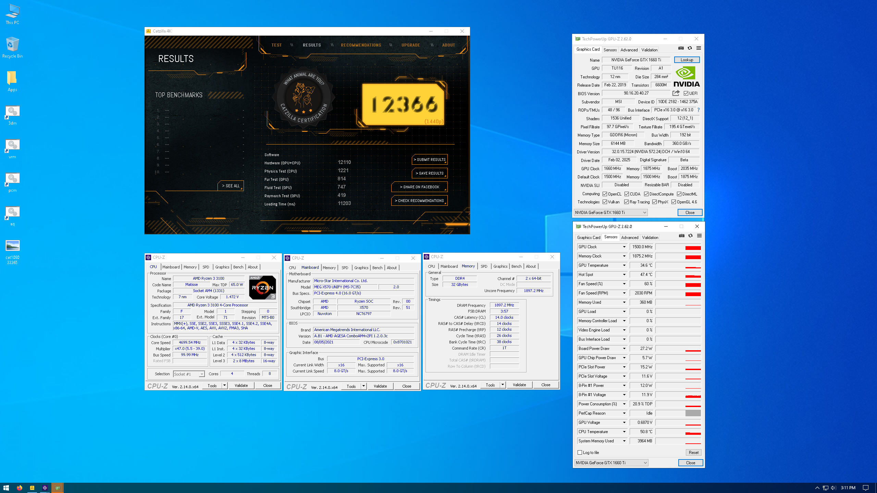Open SPD tab in CPU-Z Memory window
Viewport: 877px width, 493px height.
pyautogui.click(x=484, y=266)
